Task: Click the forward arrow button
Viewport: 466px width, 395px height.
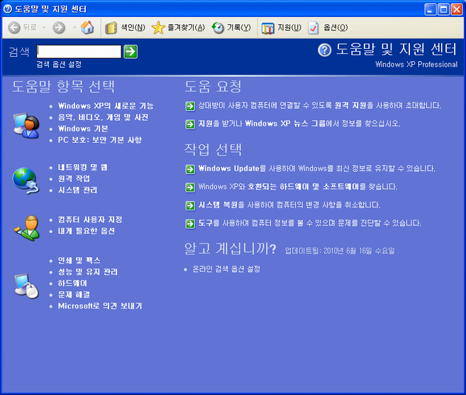Action: click(59, 28)
